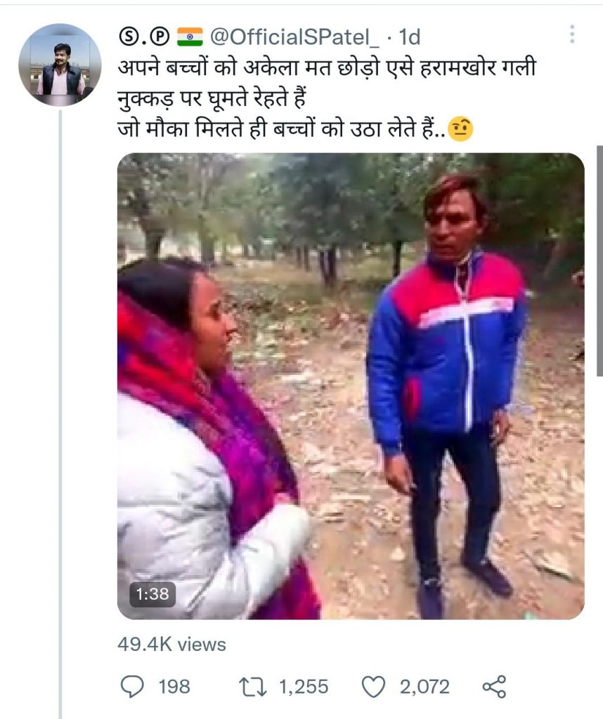Click the 1:38 video duration badge
This screenshot has height=719, width=603.
[153, 594]
